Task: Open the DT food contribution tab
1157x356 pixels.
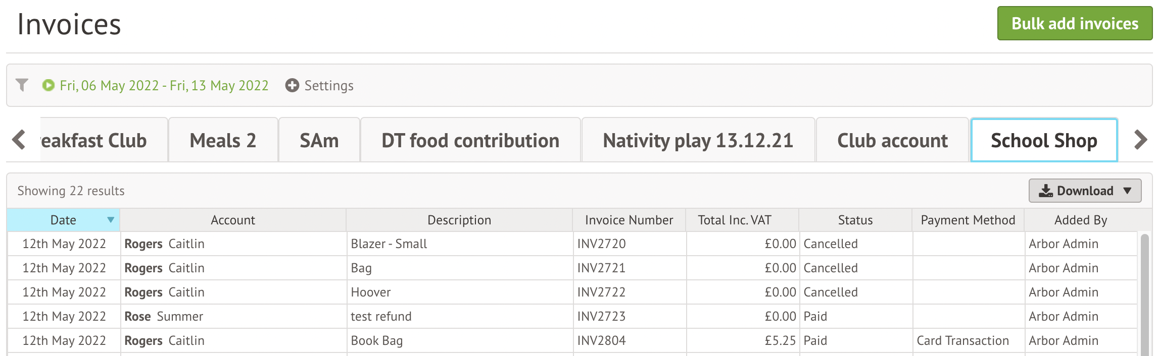Action: click(470, 140)
